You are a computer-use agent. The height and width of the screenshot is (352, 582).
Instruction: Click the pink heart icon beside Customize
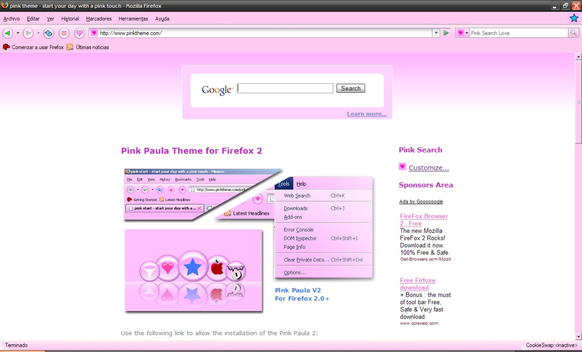[x=402, y=167]
